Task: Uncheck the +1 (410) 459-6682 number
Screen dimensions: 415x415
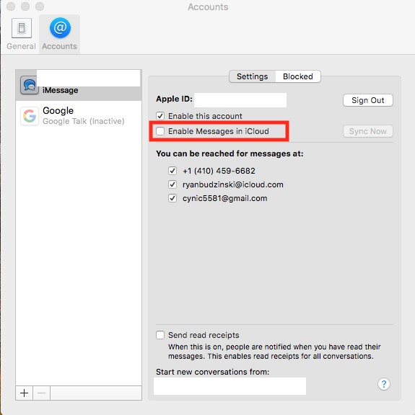Action: tap(172, 171)
